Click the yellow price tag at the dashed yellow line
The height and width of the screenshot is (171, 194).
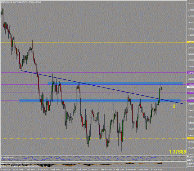click(191, 138)
